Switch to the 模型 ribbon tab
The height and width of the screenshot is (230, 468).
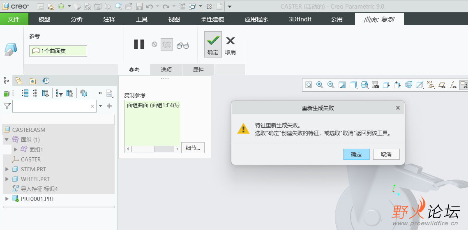coord(44,19)
